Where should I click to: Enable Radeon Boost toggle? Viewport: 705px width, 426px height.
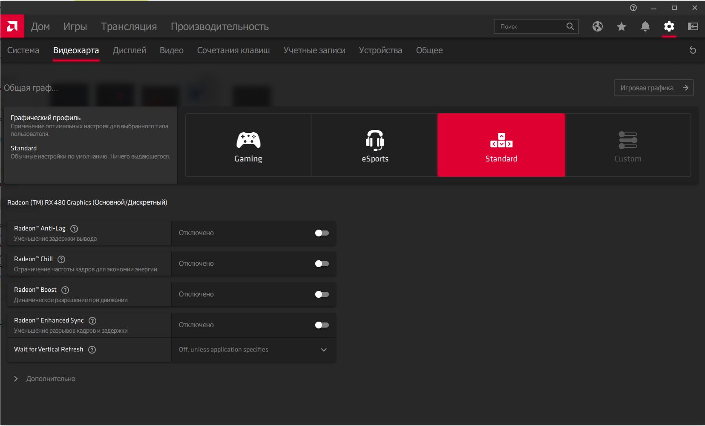coord(322,294)
